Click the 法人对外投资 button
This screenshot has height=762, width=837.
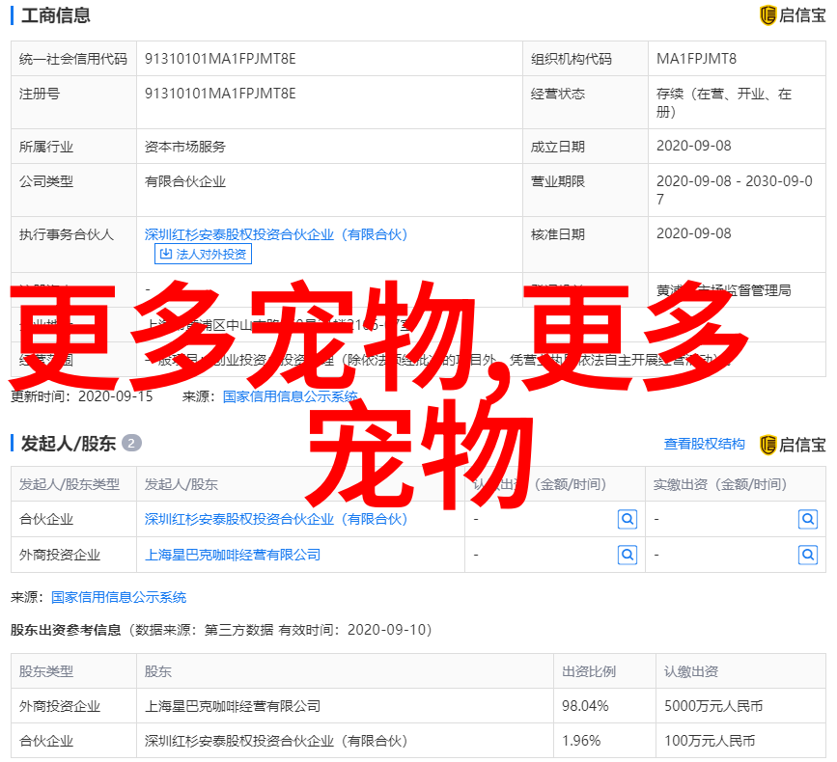(203, 254)
